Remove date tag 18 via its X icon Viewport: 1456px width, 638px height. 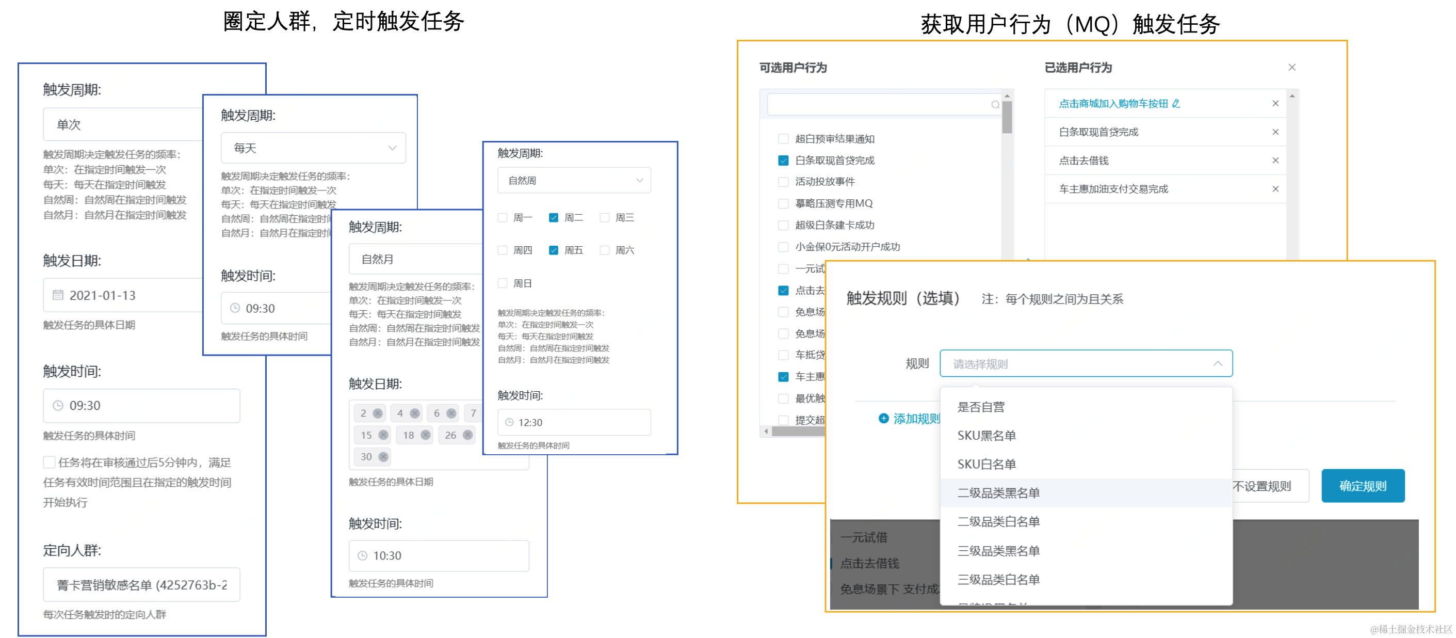[x=426, y=435]
